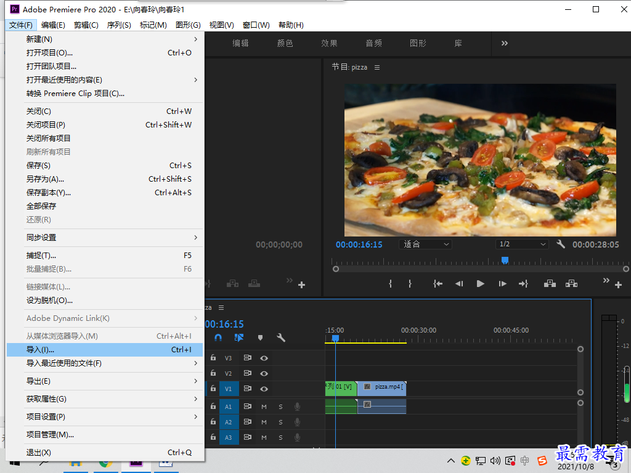Screen dimensions: 631x473
Task: Click program timecode 00:00:16:15
Action: coord(359,245)
